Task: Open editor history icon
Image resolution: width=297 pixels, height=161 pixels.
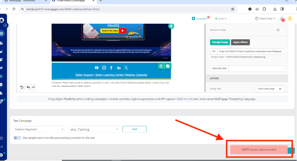Action: coord(22,87)
